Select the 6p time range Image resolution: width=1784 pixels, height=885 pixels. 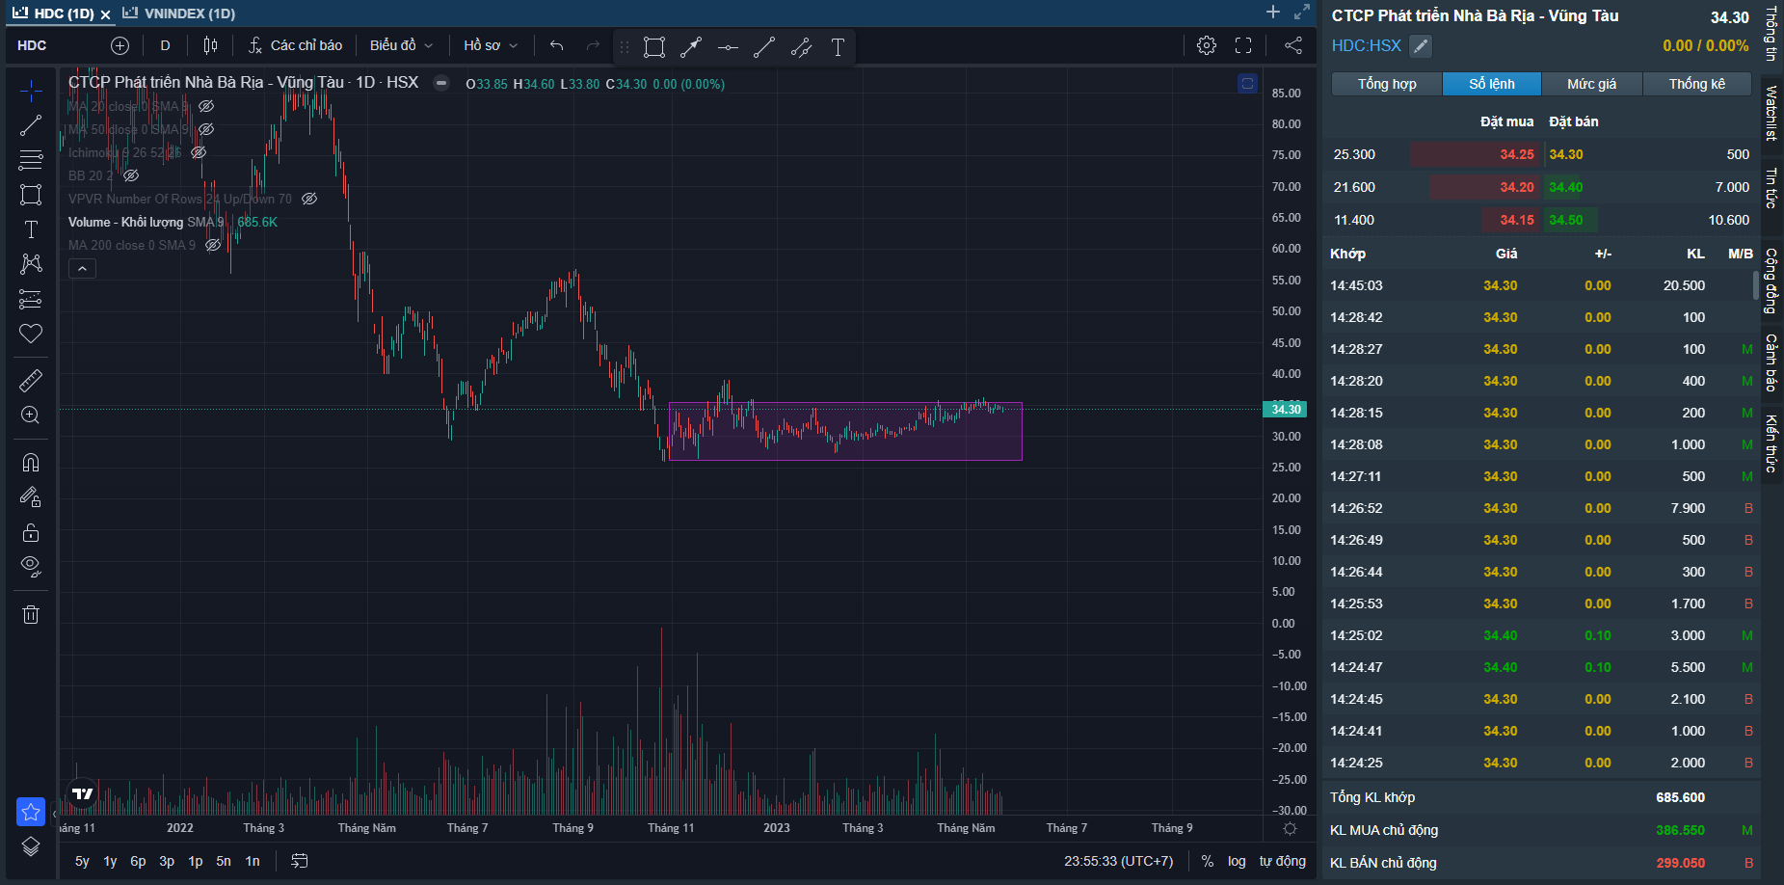click(x=138, y=861)
